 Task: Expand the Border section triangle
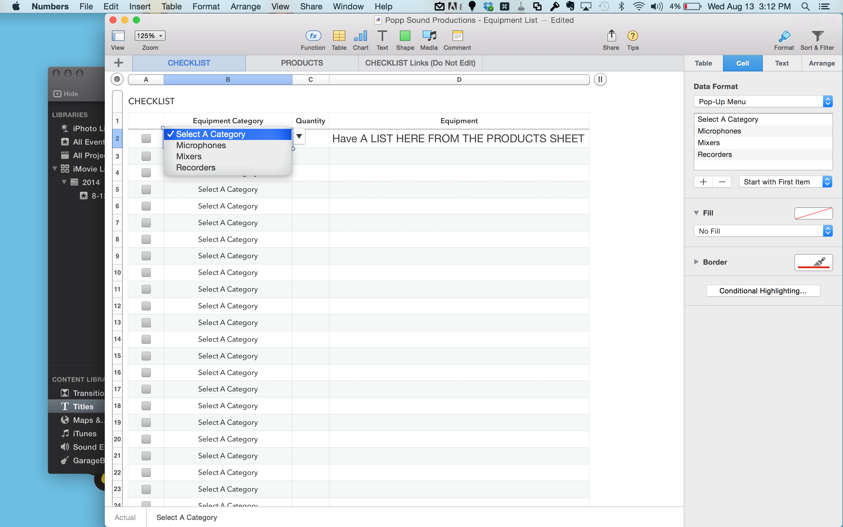click(696, 262)
